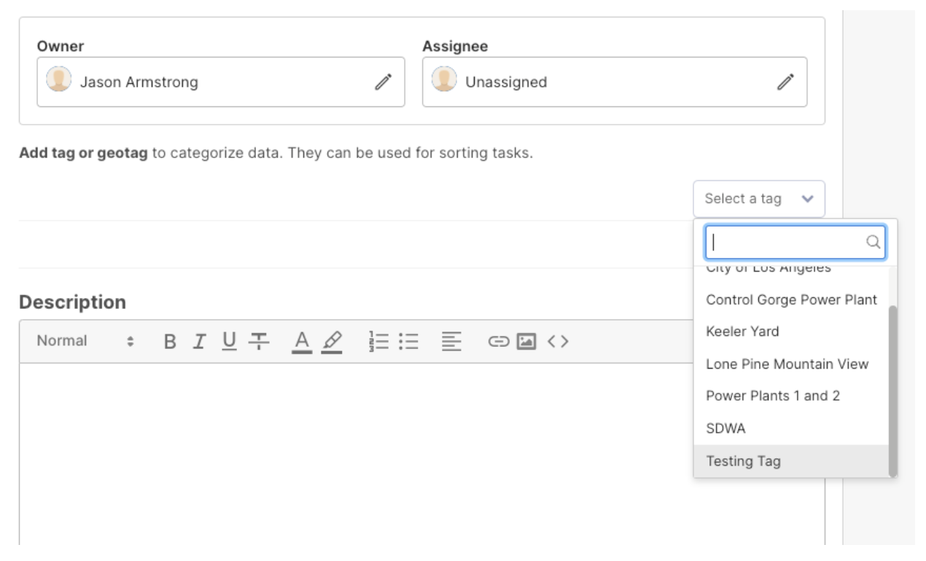
Task: Insert a hyperlink
Action: click(x=498, y=341)
